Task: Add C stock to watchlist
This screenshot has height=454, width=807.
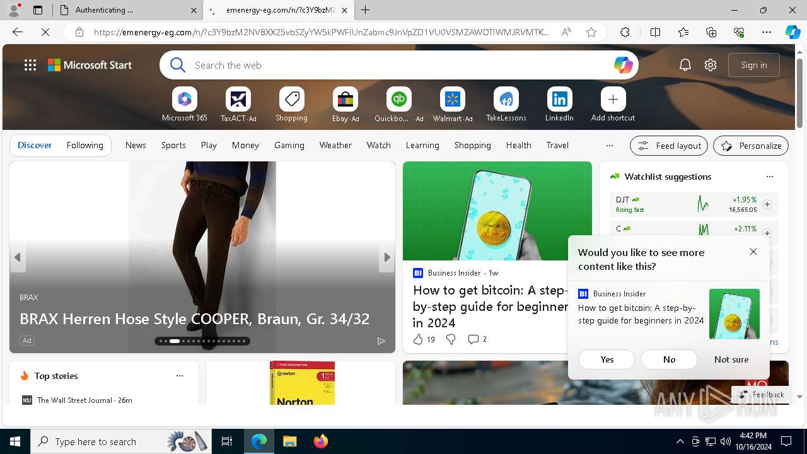Action: point(767,233)
